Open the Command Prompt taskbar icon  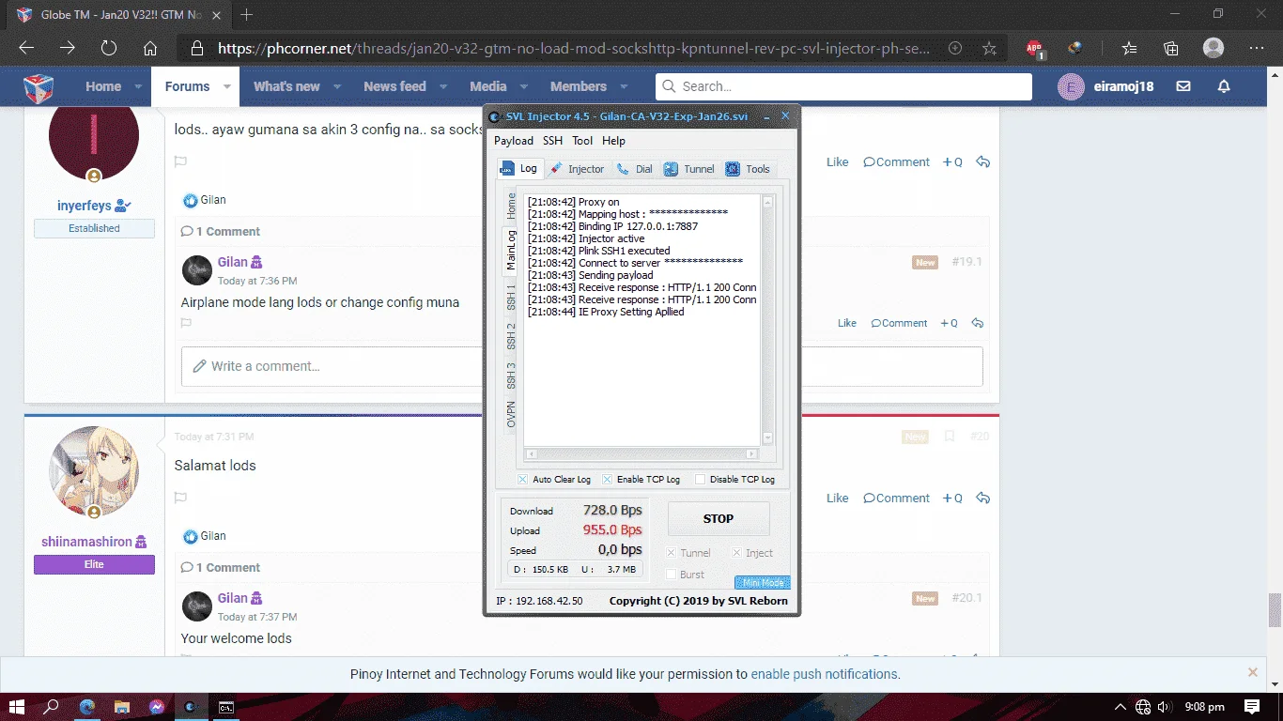226,706
